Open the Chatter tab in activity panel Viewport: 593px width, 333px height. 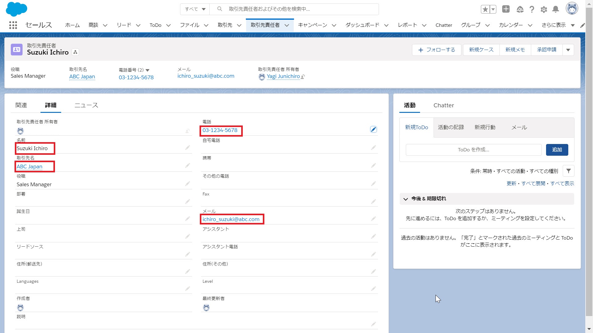click(444, 105)
